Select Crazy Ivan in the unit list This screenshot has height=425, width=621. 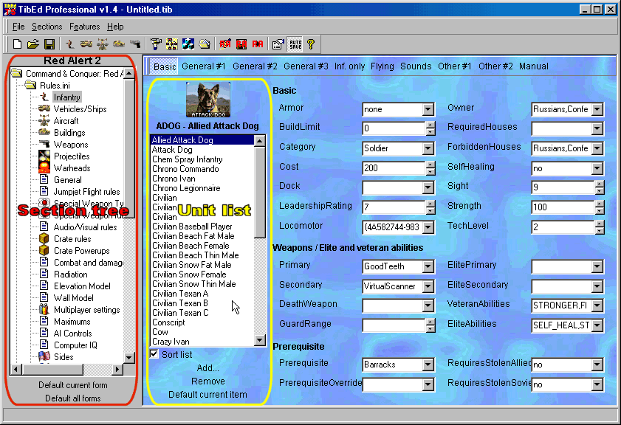(171, 342)
